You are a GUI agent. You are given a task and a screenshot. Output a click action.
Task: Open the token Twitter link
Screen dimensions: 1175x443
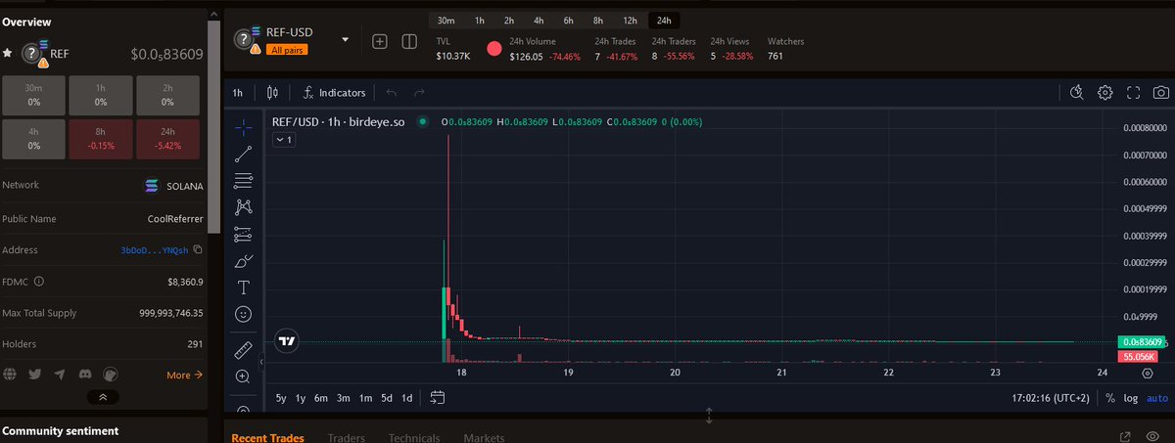pos(35,375)
